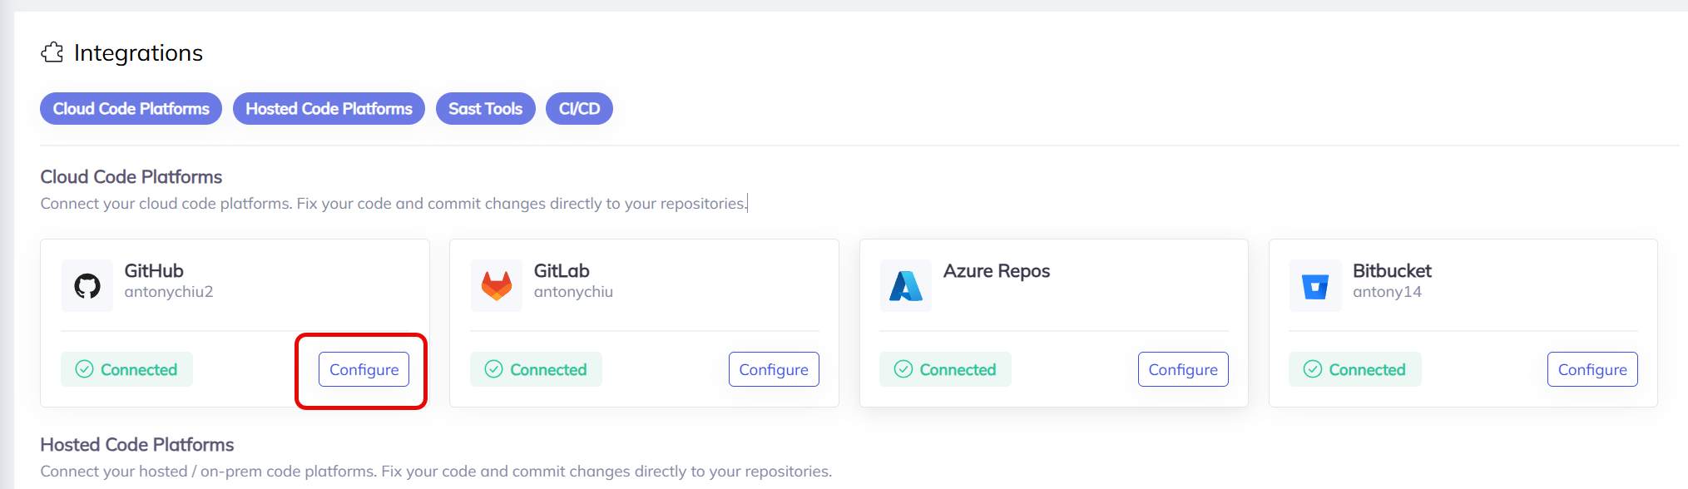Click the GitHub username antonychiu2

(169, 292)
